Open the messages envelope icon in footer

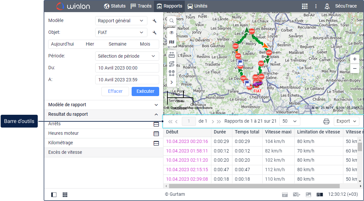(296, 195)
